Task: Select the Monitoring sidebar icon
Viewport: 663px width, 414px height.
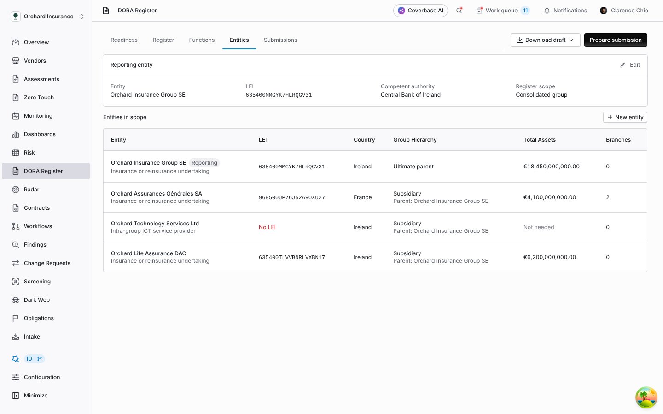Action: [x=16, y=116]
